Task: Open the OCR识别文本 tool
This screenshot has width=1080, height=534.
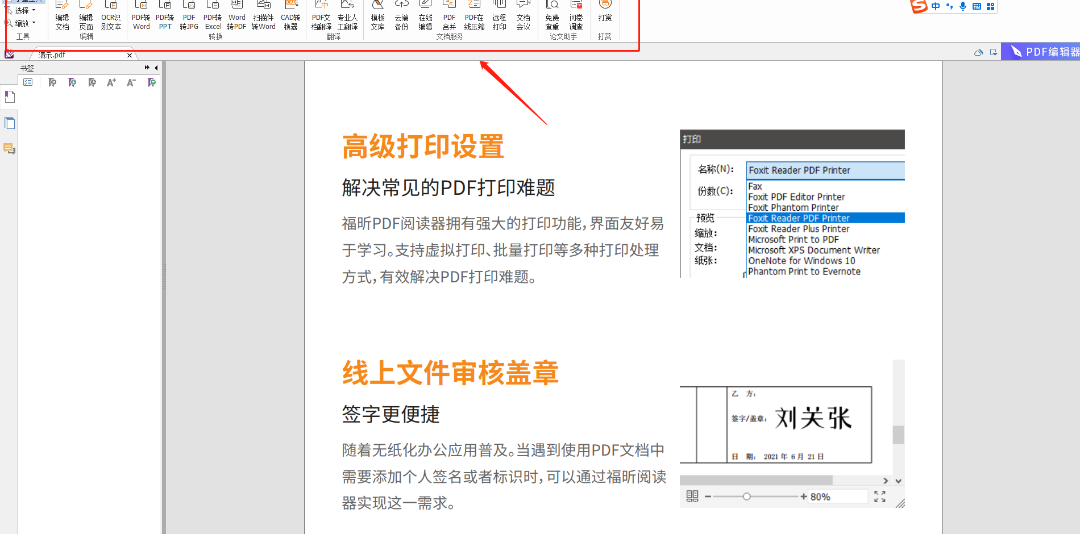Action: tap(111, 17)
